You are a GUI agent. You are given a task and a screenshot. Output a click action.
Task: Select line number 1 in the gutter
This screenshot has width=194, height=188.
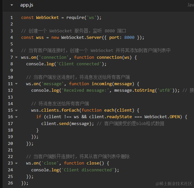12,18
